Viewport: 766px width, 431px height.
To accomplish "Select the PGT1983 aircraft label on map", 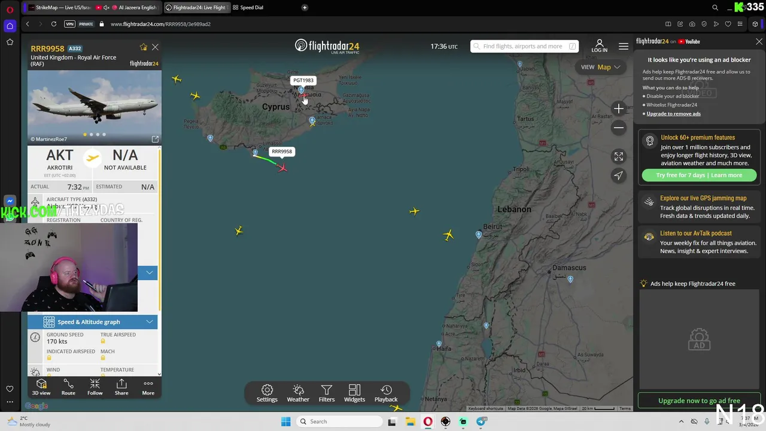I will point(303,80).
